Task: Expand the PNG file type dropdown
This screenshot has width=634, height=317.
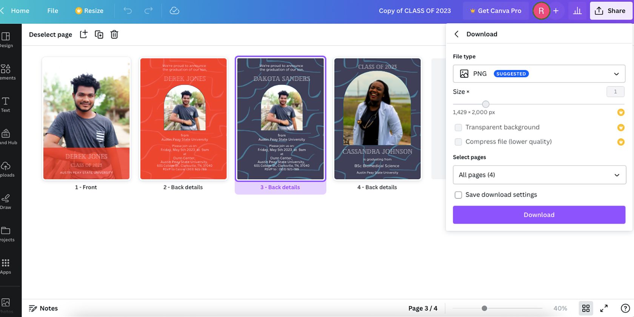Action: pyautogui.click(x=539, y=74)
